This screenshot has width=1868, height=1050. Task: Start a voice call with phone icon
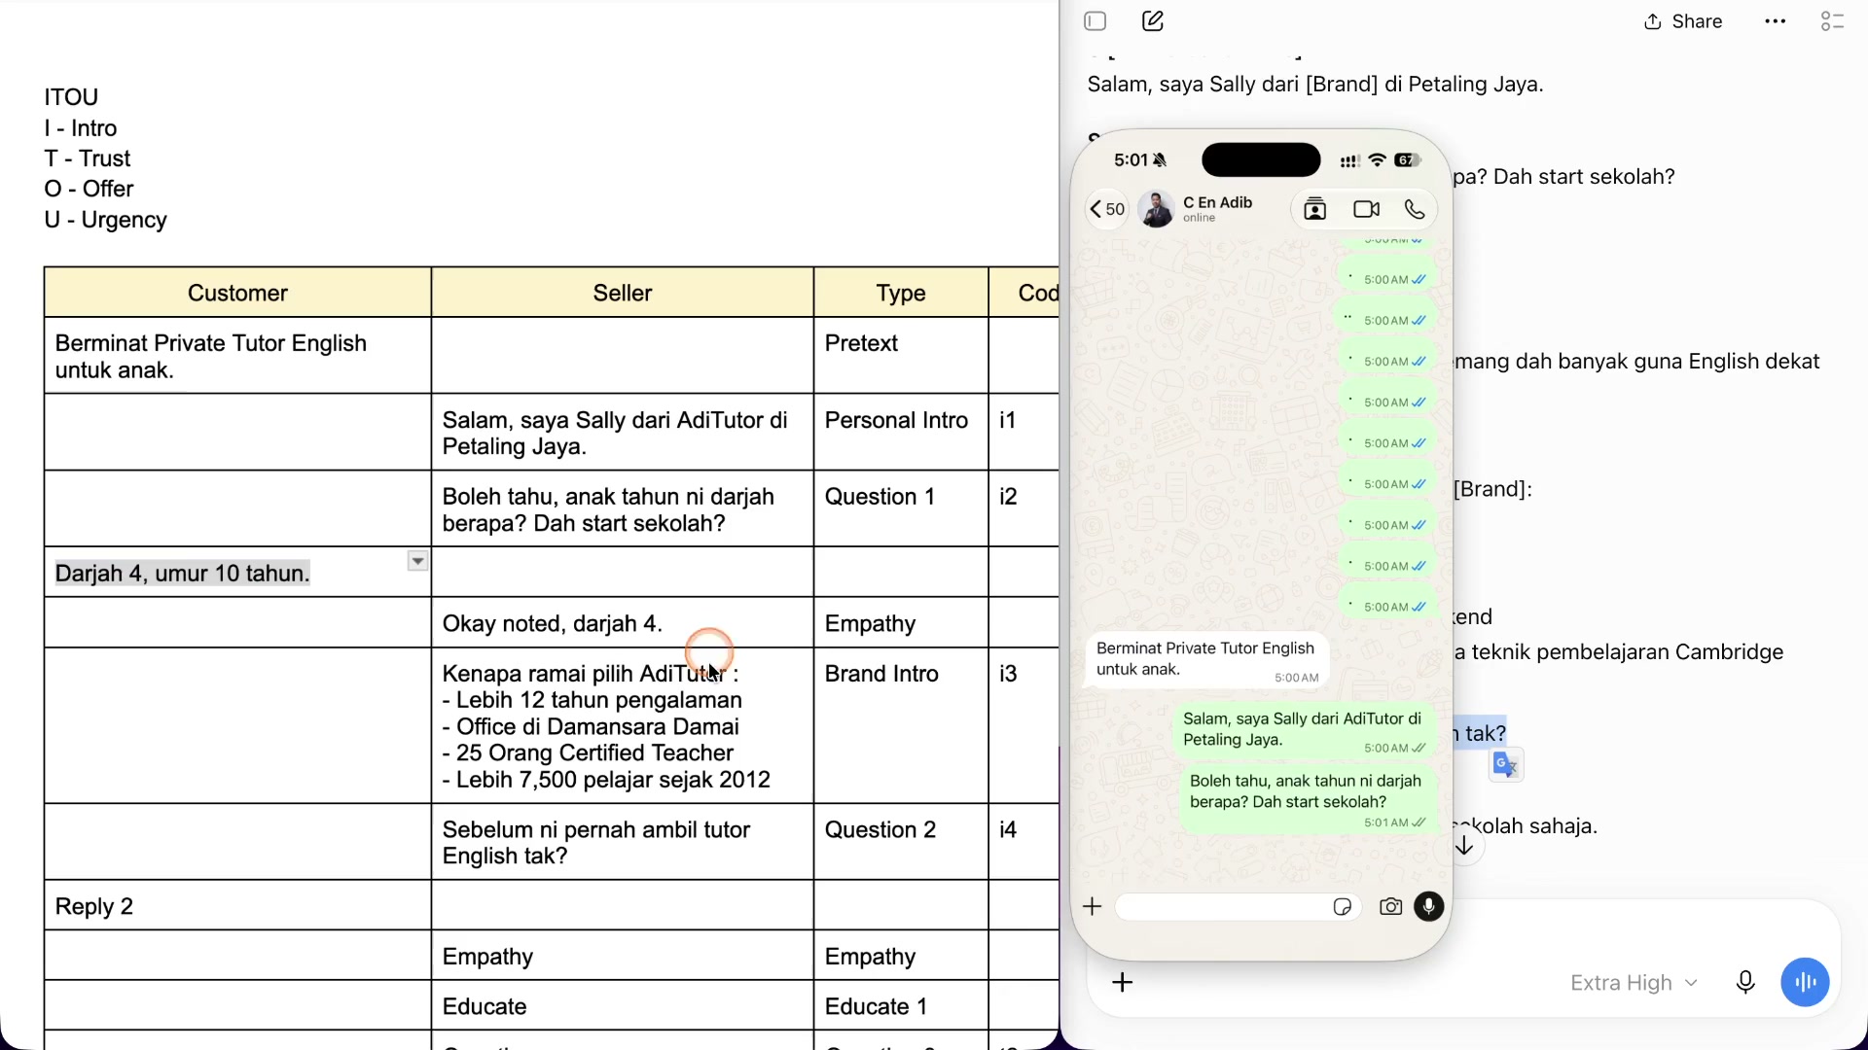[1415, 209]
